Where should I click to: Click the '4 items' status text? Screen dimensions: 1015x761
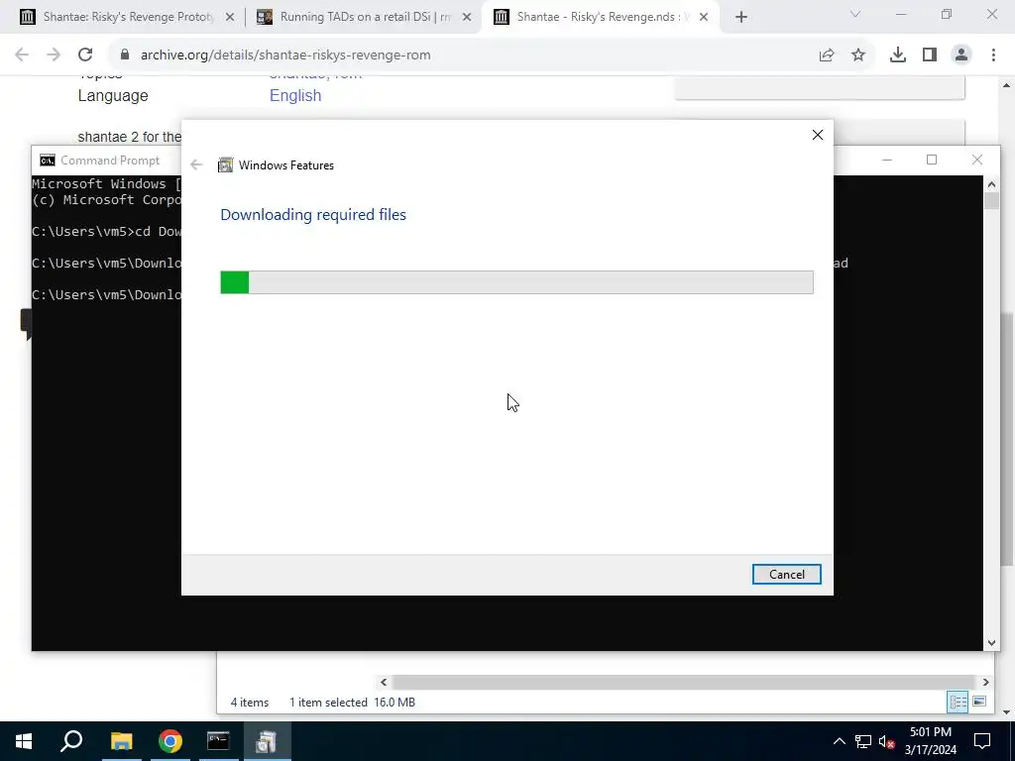249,703
